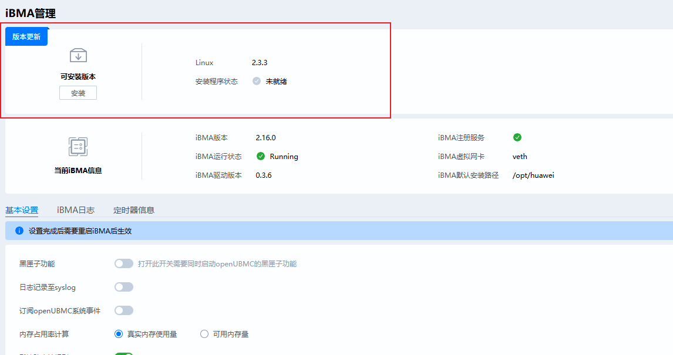Image resolution: width=673 pixels, height=355 pixels.
Task: Click the 当前iBMA信息 chip icon
Action: tap(78, 147)
